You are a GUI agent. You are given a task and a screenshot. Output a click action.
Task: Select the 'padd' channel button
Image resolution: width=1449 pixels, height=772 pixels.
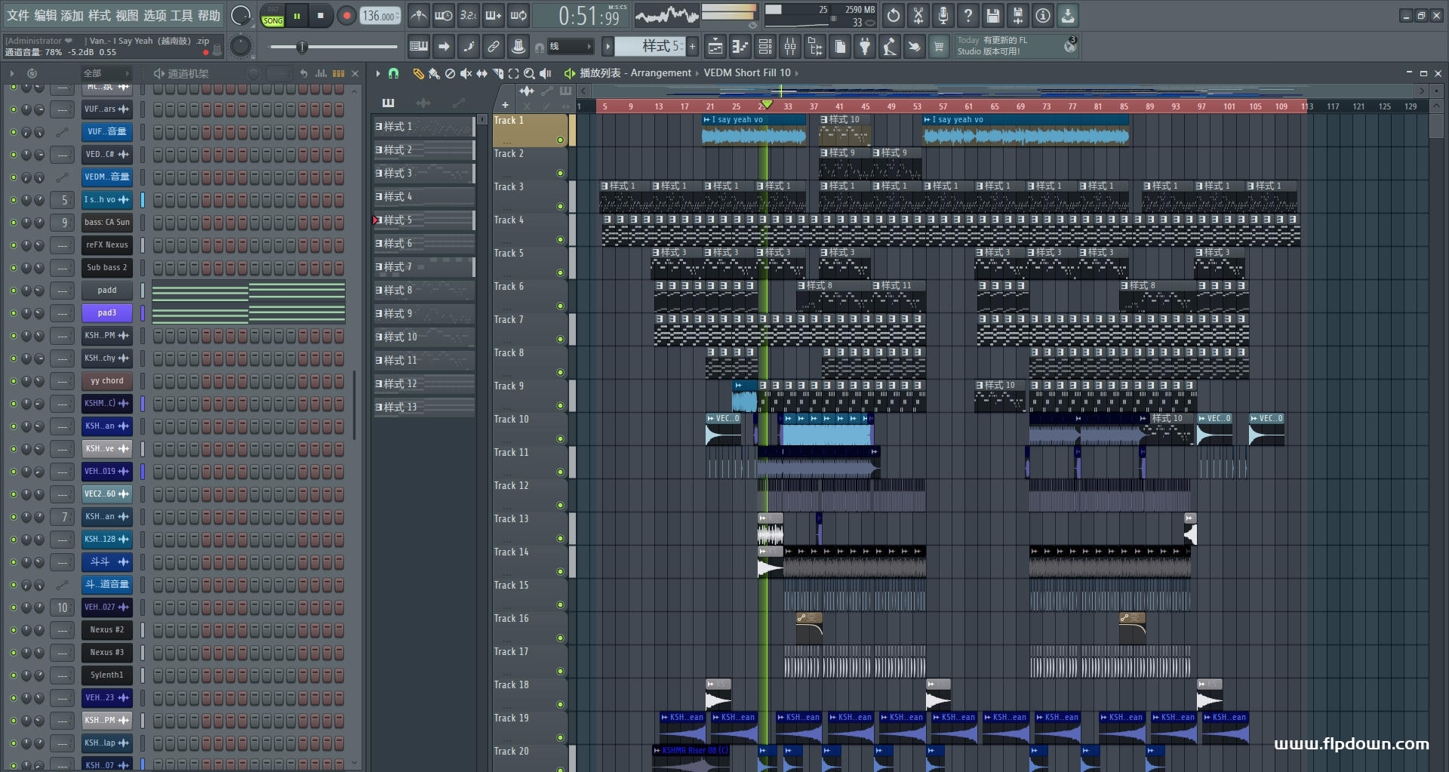coord(106,291)
